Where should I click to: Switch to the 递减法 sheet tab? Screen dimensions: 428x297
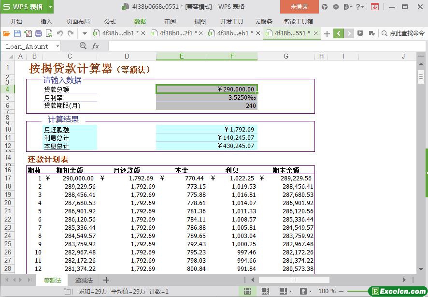pos(84,280)
